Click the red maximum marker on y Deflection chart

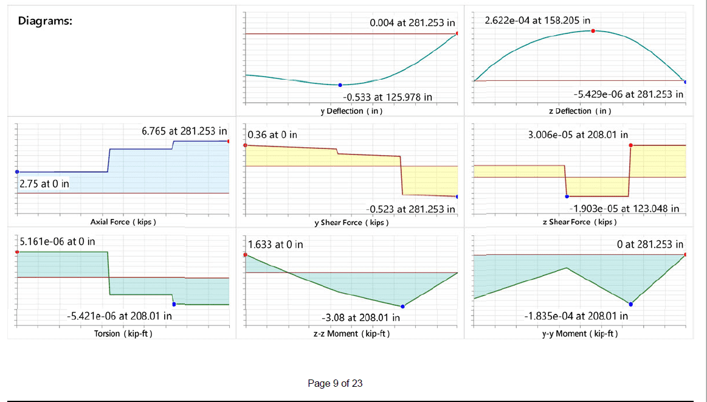click(x=457, y=34)
